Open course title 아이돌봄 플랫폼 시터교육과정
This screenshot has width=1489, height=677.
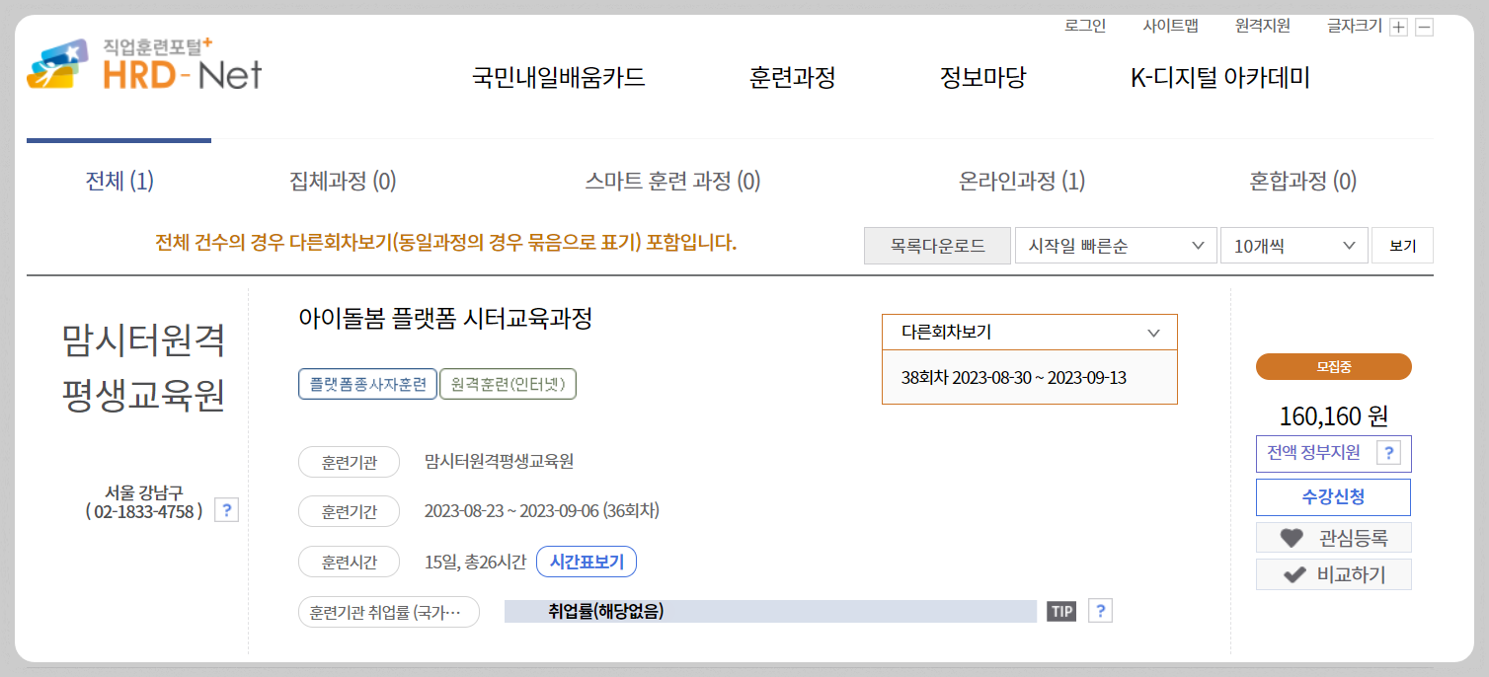click(x=445, y=319)
